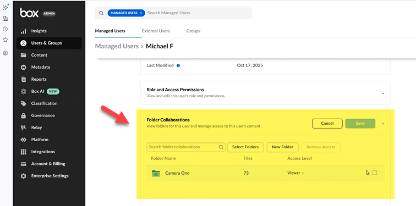Open Governance in the sidebar
The height and width of the screenshot is (206, 416).
(x=49, y=115)
